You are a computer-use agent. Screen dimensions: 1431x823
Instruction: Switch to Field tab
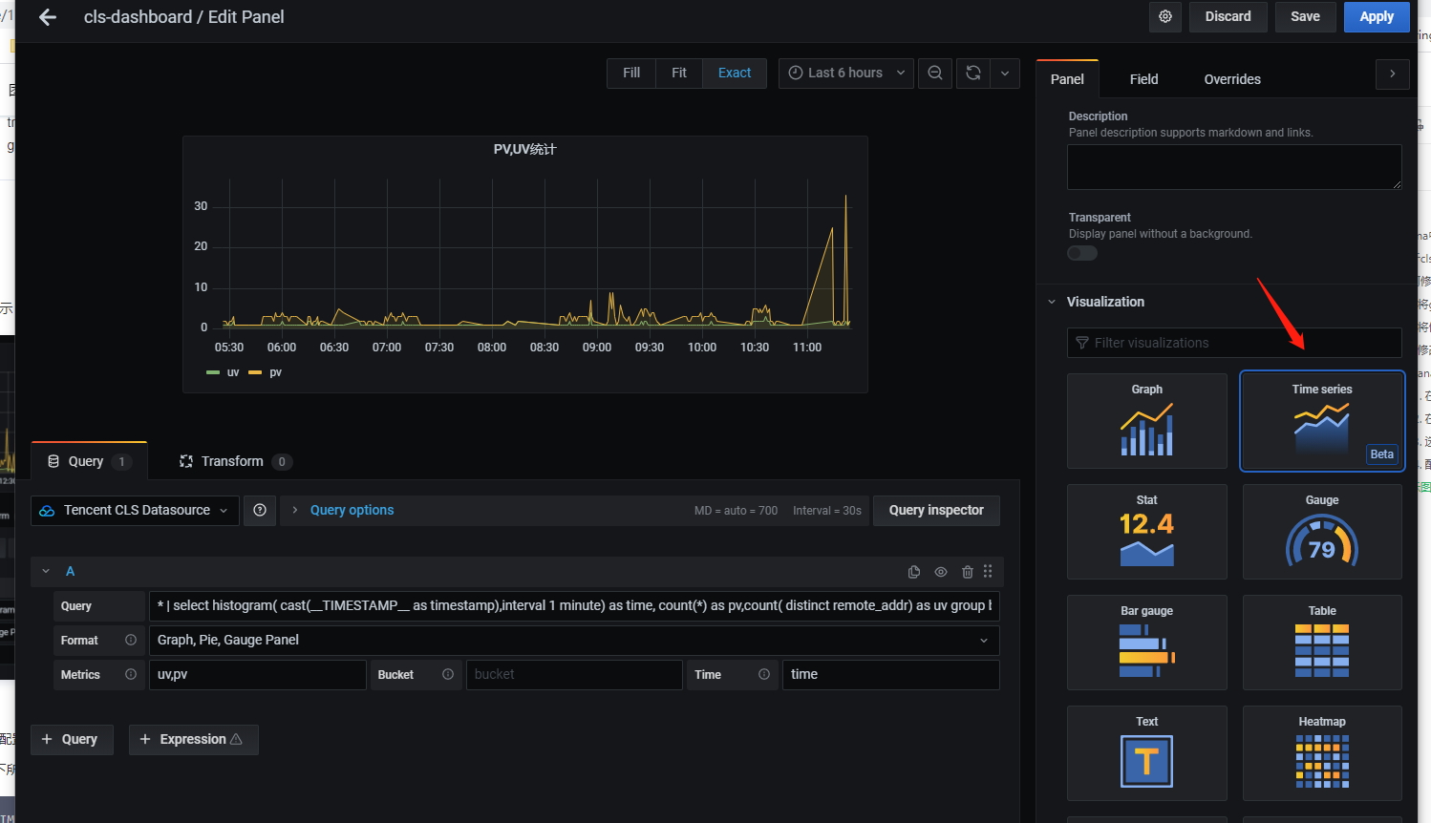point(1143,79)
